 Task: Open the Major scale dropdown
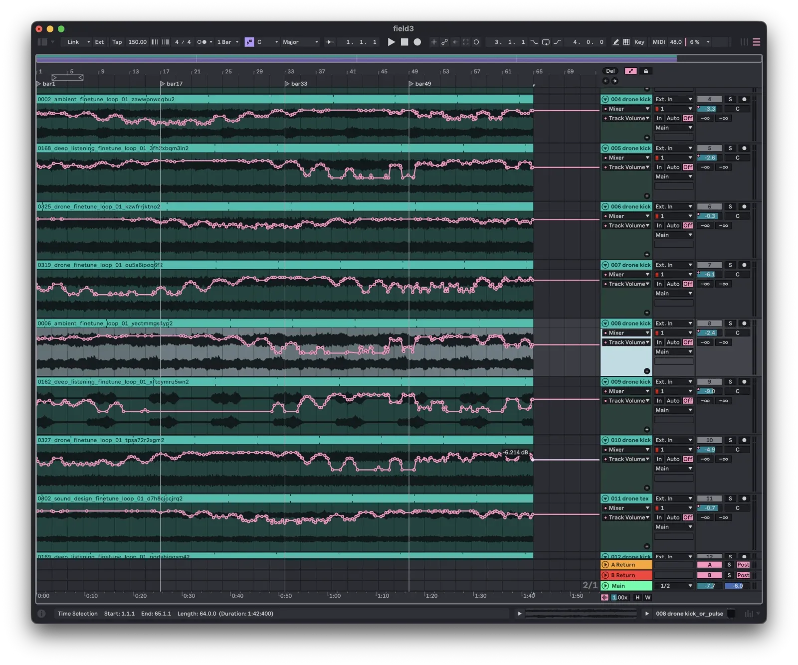click(x=300, y=42)
